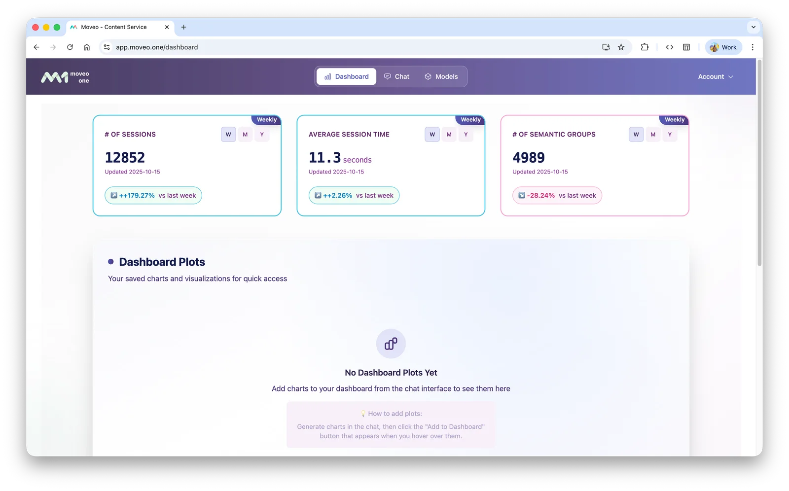This screenshot has width=789, height=491.
Task: Select W toggle on # of Sessions card
Action: [228, 134]
